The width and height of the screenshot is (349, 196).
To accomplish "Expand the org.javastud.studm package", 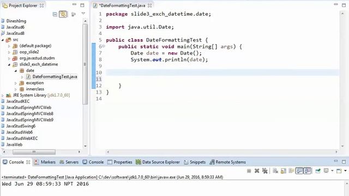I will (9, 58).
